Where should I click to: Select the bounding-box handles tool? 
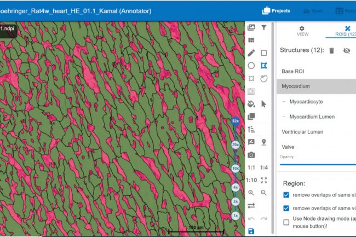pyautogui.click(x=251, y=78)
